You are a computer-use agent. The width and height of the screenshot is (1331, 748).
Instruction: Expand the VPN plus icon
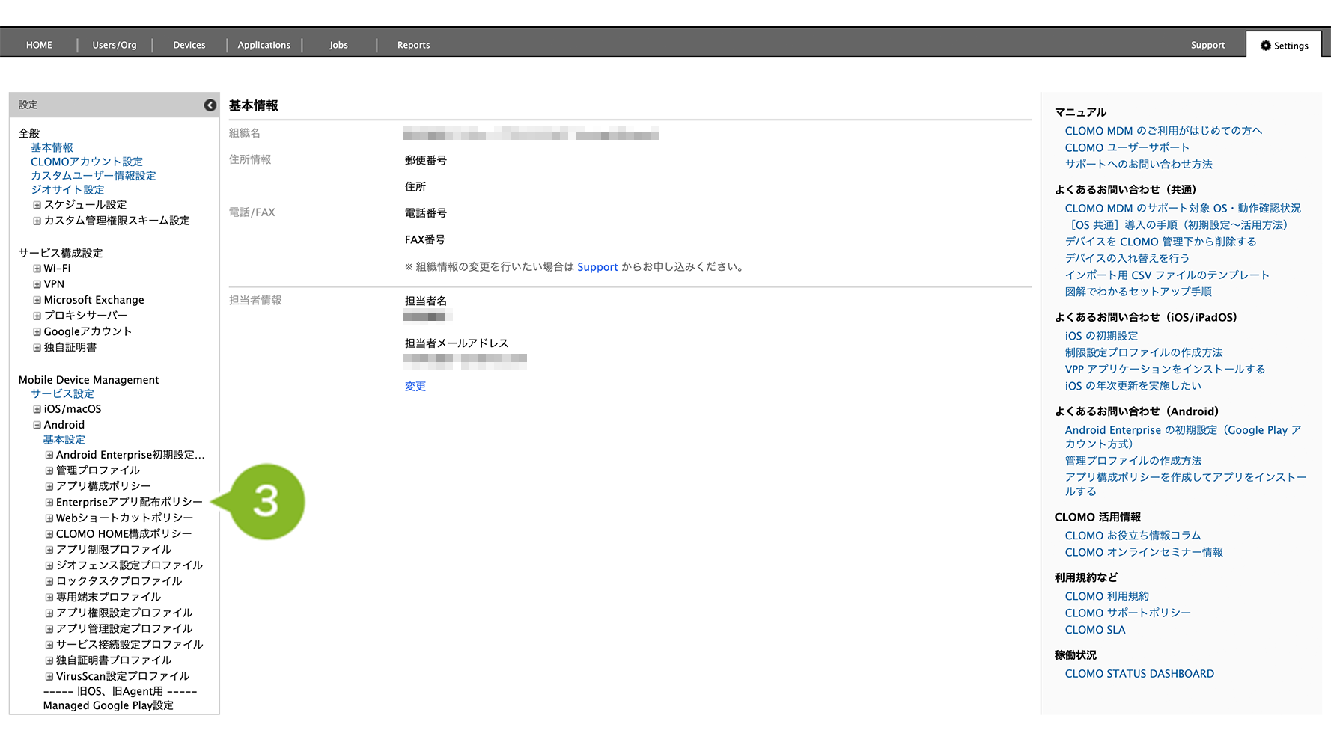coord(37,284)
